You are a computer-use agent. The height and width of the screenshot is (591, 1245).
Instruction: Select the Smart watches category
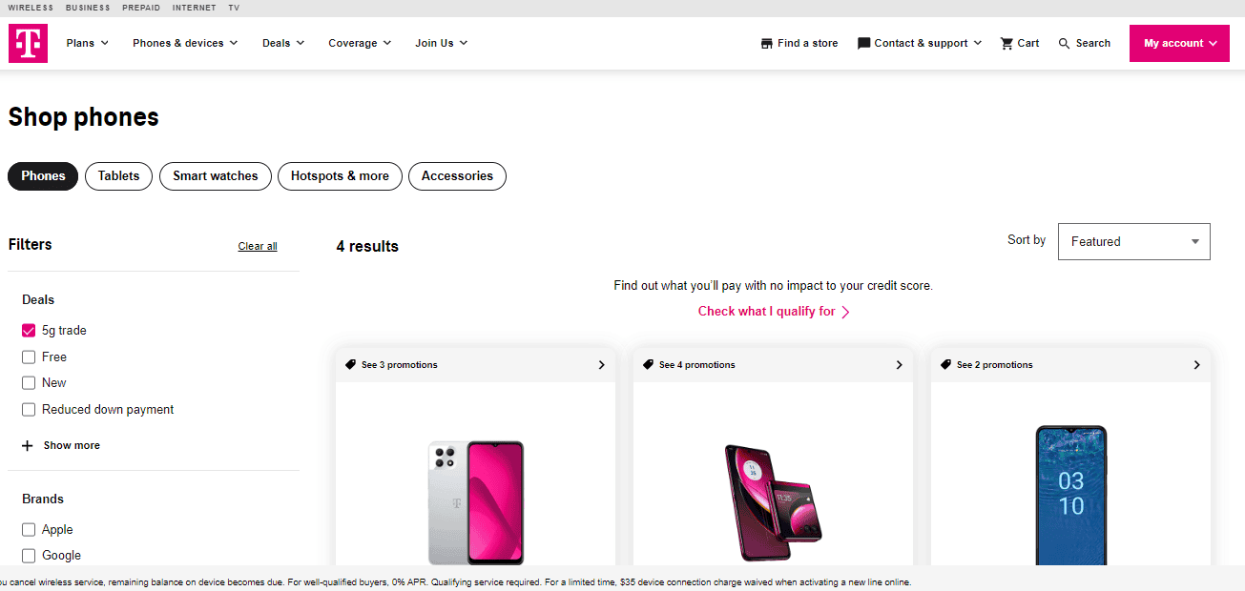(x=215, y=176)
